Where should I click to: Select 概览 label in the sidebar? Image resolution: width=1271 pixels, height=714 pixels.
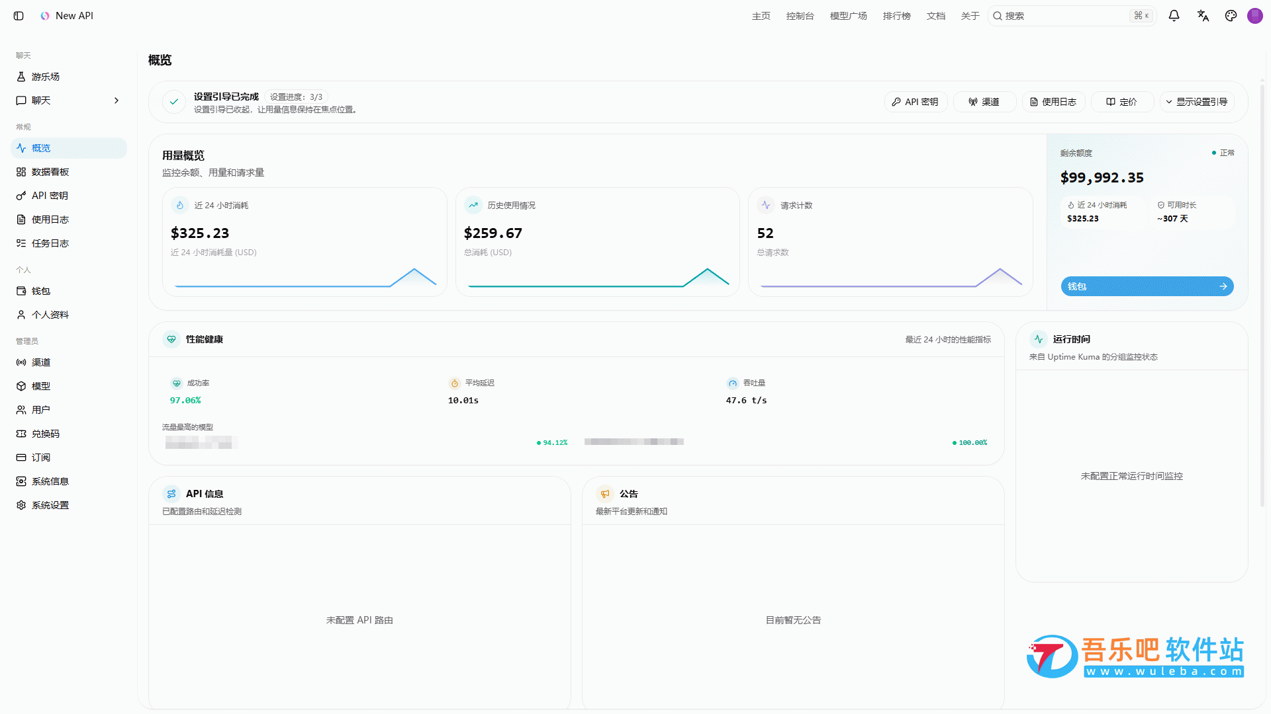coord(41,148)
